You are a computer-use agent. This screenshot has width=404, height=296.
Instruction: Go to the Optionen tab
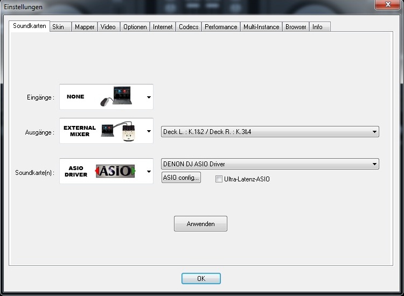135,27
